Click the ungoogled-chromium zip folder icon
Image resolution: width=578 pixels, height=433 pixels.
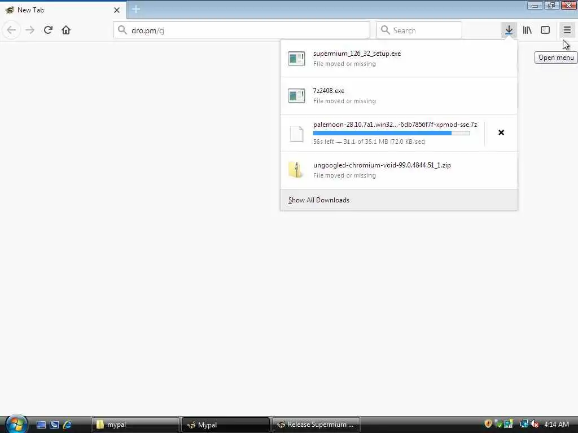296,170
